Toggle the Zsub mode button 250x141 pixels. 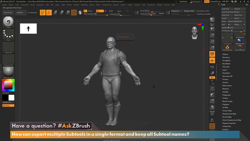pos(119,11)
